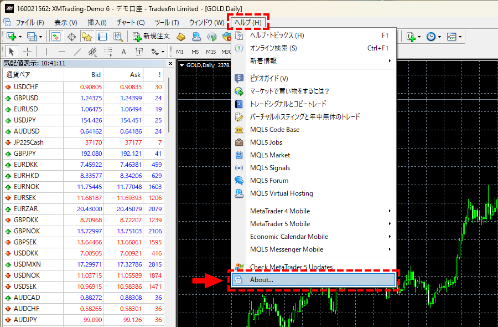This screenshot has height=327, width=498.
Task: Open Strategy Tester magnifier icon
Action: point(118,37)
